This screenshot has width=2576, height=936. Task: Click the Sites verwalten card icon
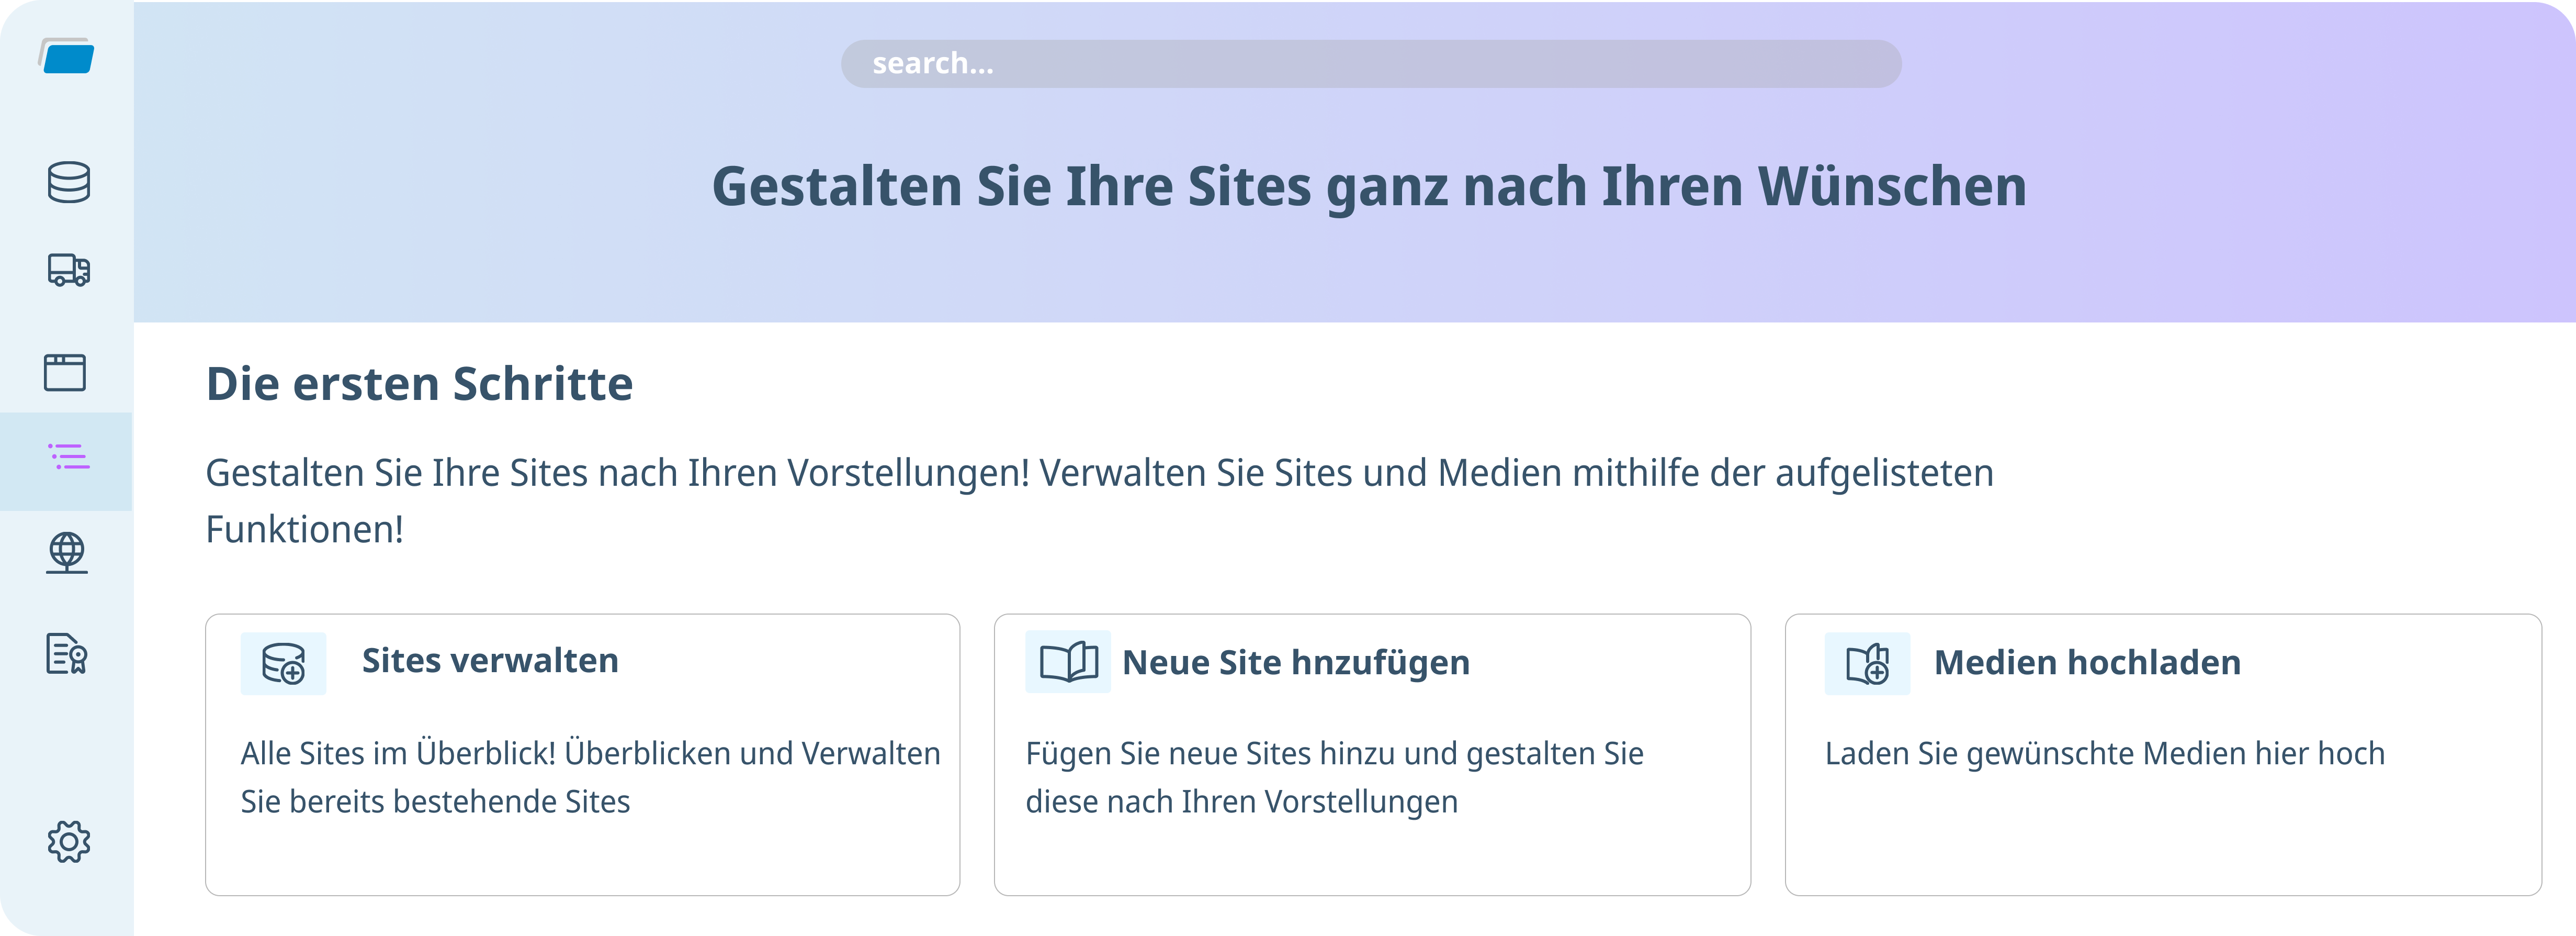pyautogui.click(x=283, y=663)
